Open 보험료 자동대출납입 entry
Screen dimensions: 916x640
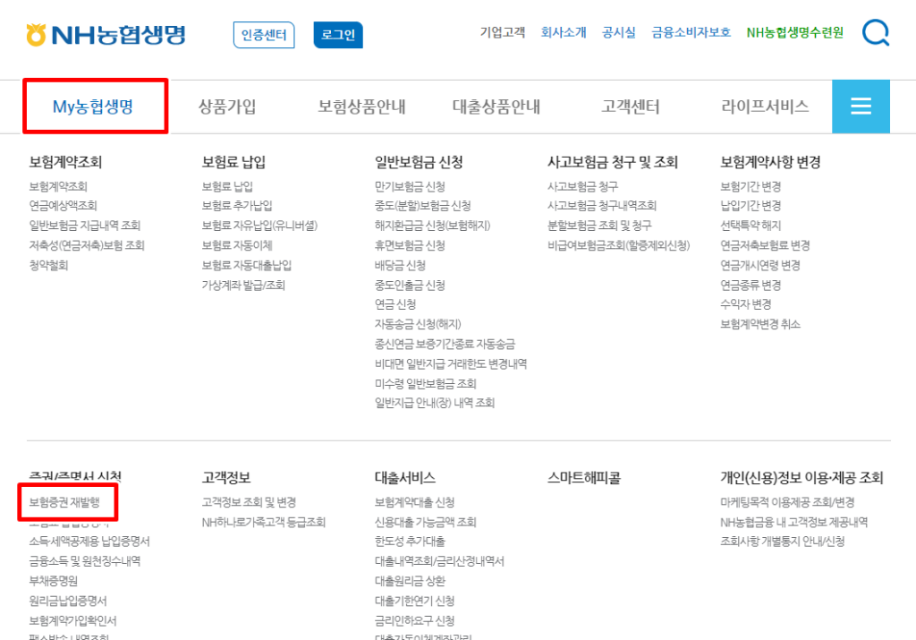pos(247,265)
